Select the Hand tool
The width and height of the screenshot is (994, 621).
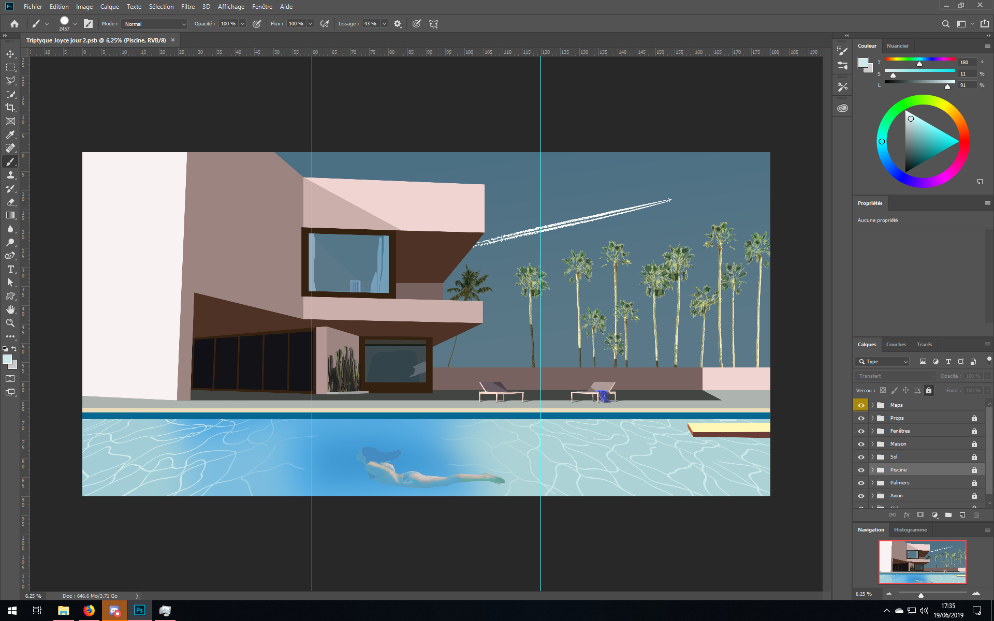pos(10,309)
